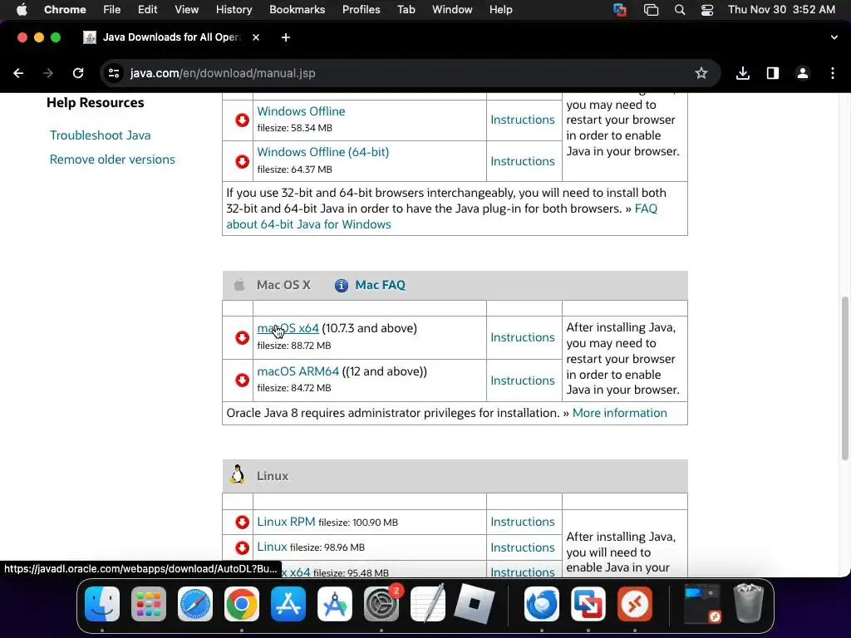The width and height of the screenshot is (851, 638).
Task: Select the Java Downloads browser tab
Action: [x=171, y=37]
